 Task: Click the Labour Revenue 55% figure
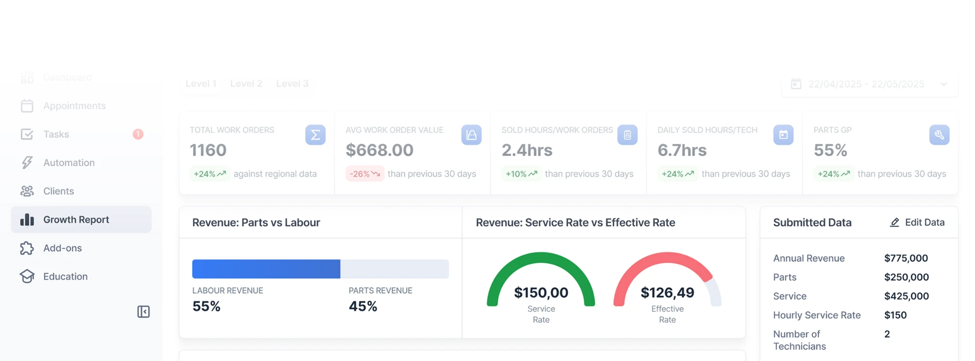[207, 306]
